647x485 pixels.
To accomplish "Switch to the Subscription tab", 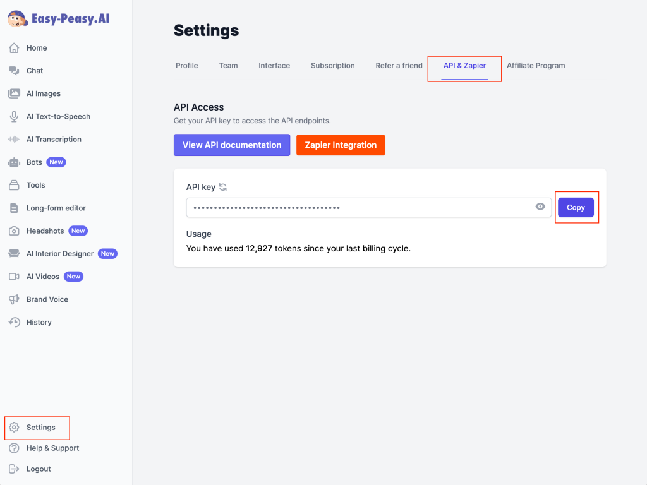I will click(332, 66).
